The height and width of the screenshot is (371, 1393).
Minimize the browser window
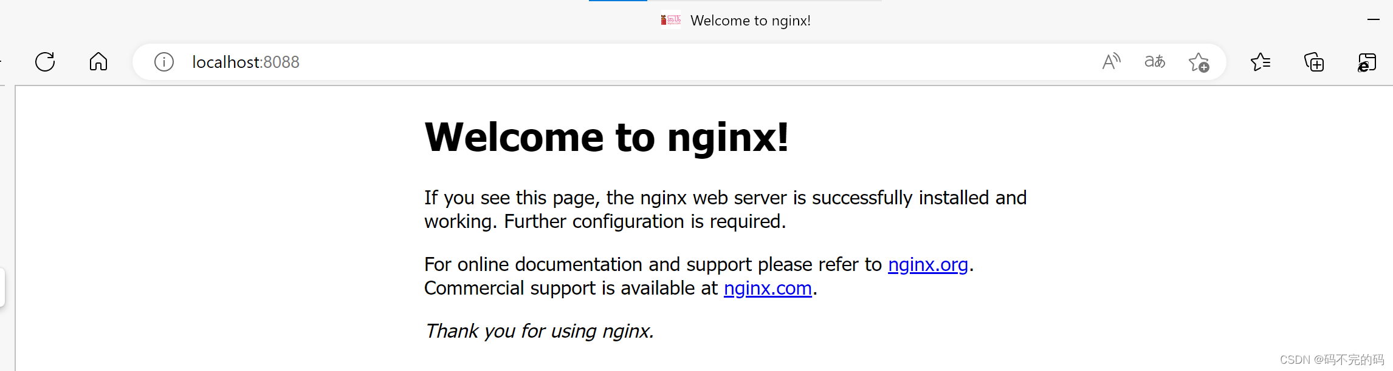[1374, 20]
